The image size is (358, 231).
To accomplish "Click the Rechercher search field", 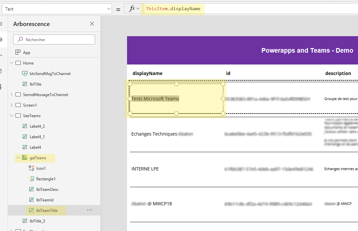I will [x=54, y=39].
